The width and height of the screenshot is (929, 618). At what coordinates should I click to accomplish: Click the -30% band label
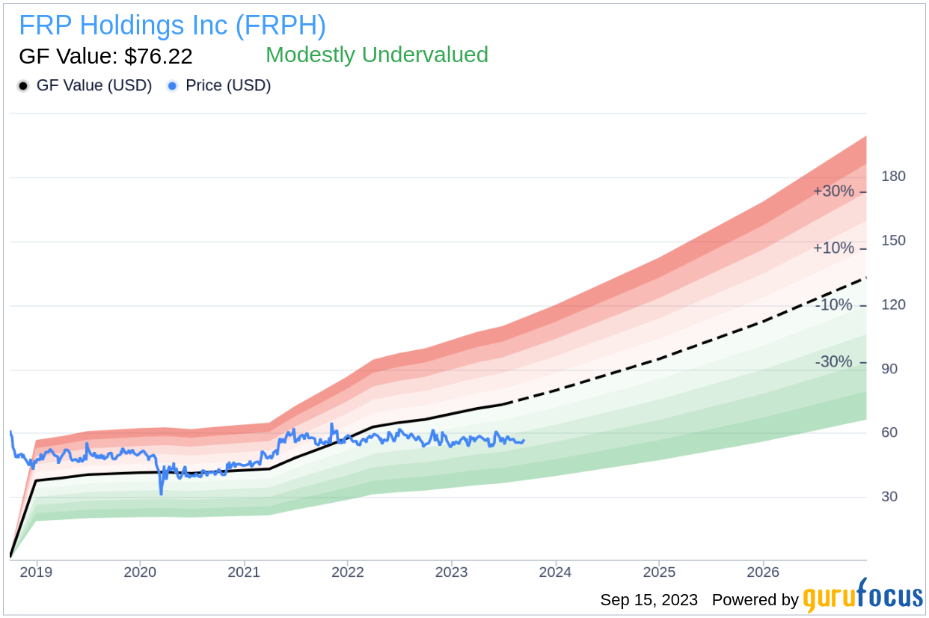[x=833, y=362]
